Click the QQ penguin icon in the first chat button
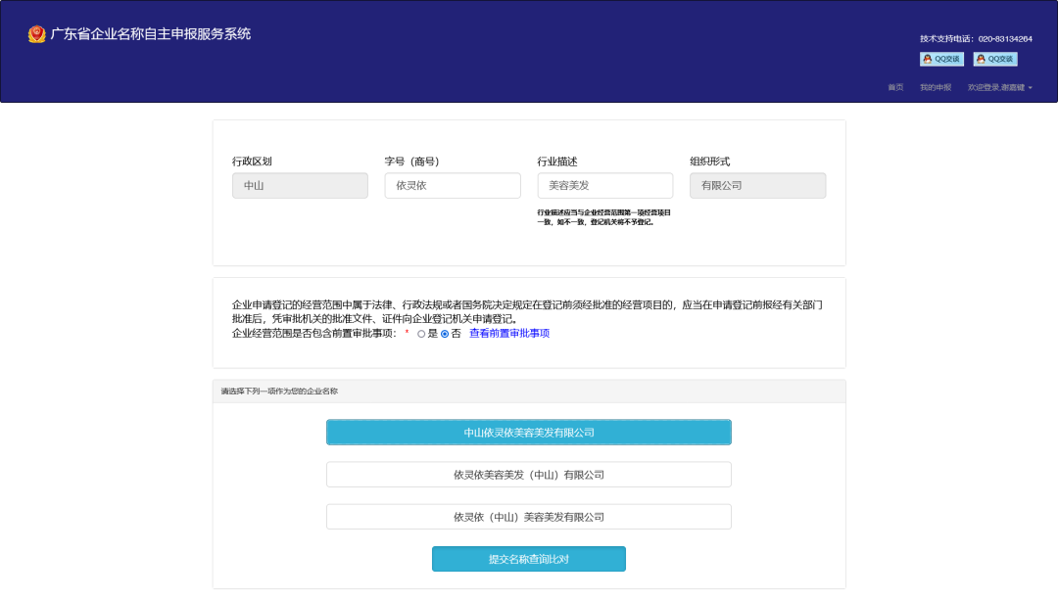The width and height of the screenshot is (1058, 600). tap(928, 59)
